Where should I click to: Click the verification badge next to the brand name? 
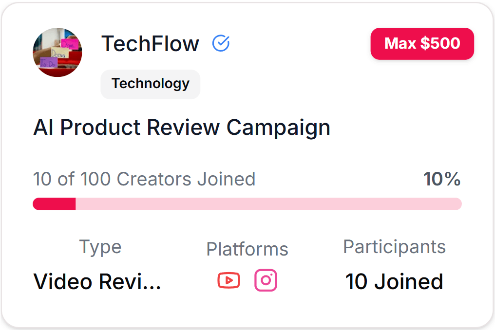(222, 43)
